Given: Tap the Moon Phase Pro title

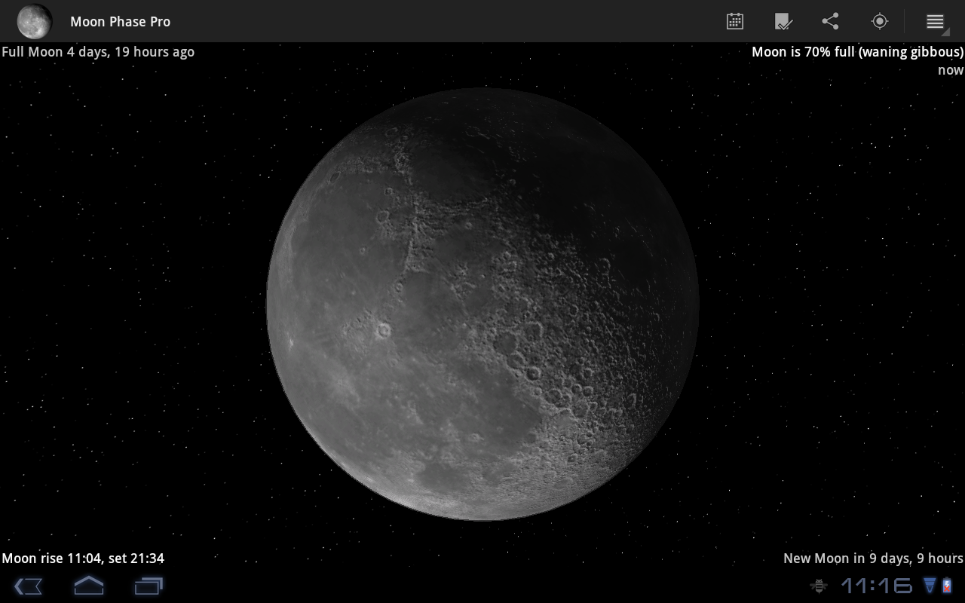Looking at the screenshot, I should pyautogui.click(x=120, y=22).
